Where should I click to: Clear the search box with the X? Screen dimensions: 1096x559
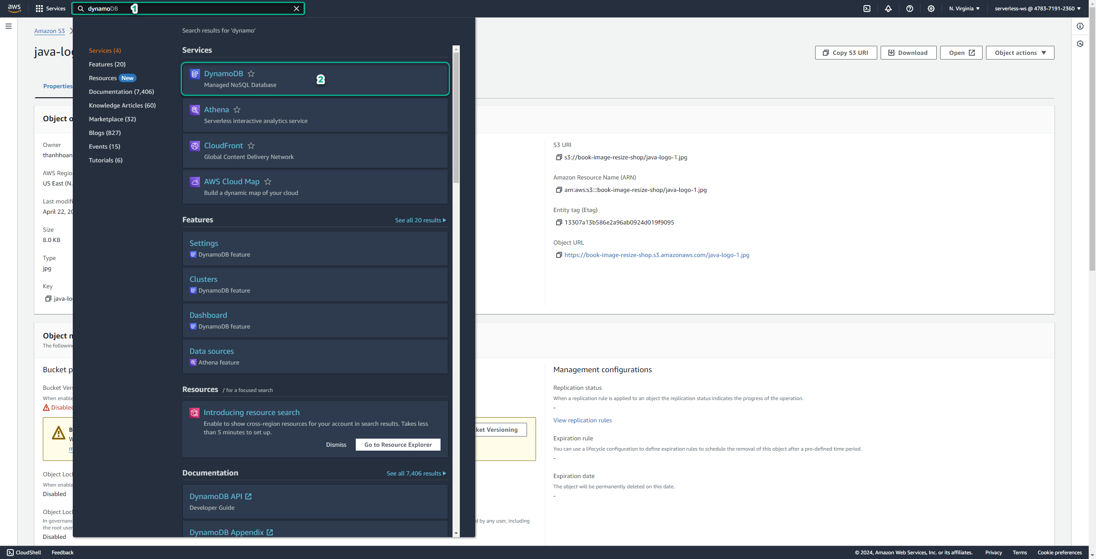coord(296,9)
